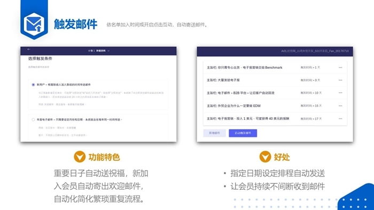Screen dimensions: 374x210
Task: Click the orange chevron icon beside 好处
Action: click(265, 157)
